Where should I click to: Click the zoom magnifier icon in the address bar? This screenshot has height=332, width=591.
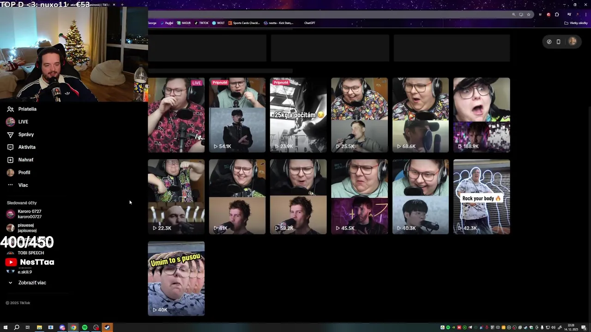[x=513, y=14]
